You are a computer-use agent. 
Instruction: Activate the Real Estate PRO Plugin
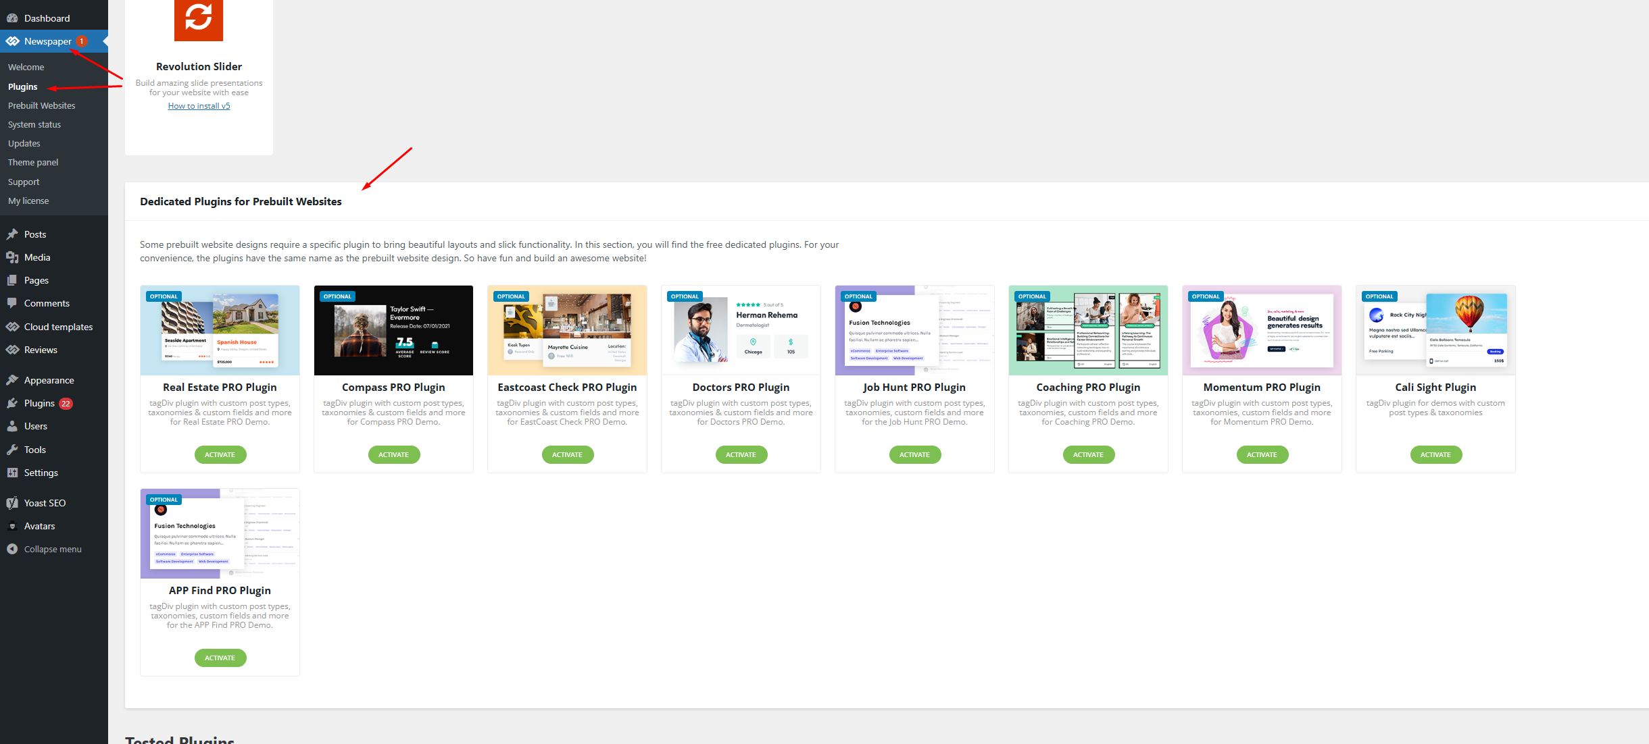click(x=220, y=455)
